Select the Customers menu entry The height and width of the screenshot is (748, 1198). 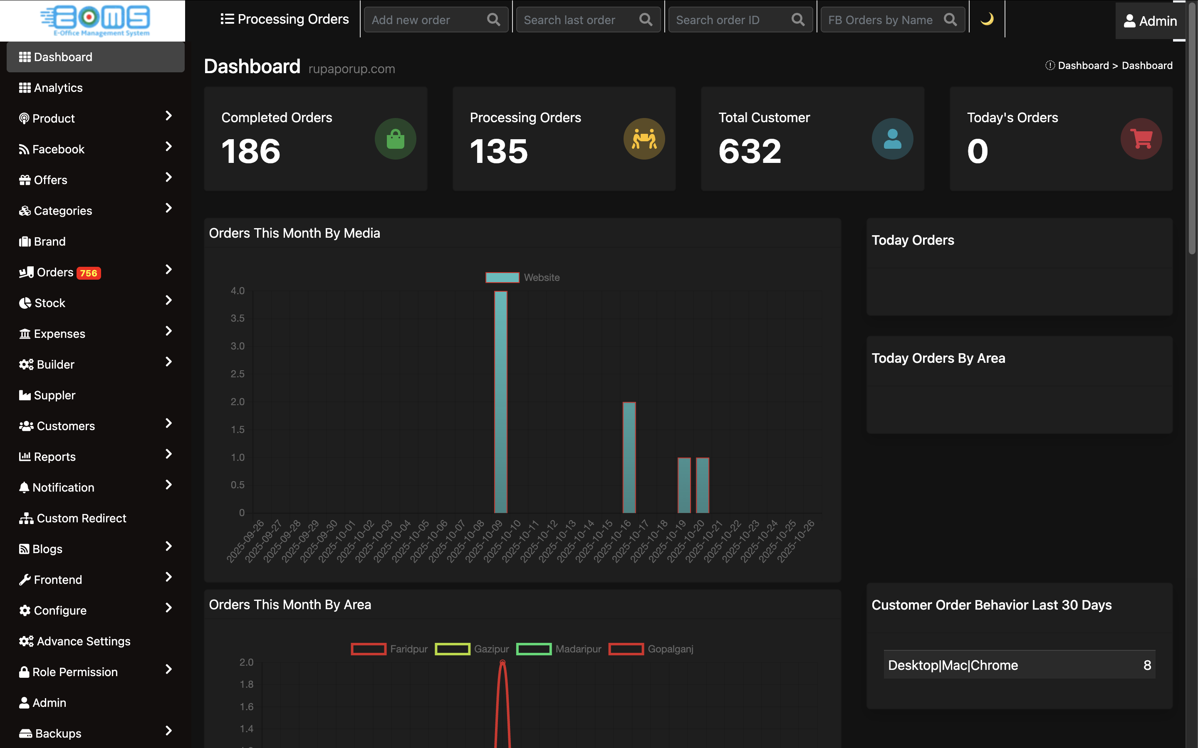(x=64, y=426)
